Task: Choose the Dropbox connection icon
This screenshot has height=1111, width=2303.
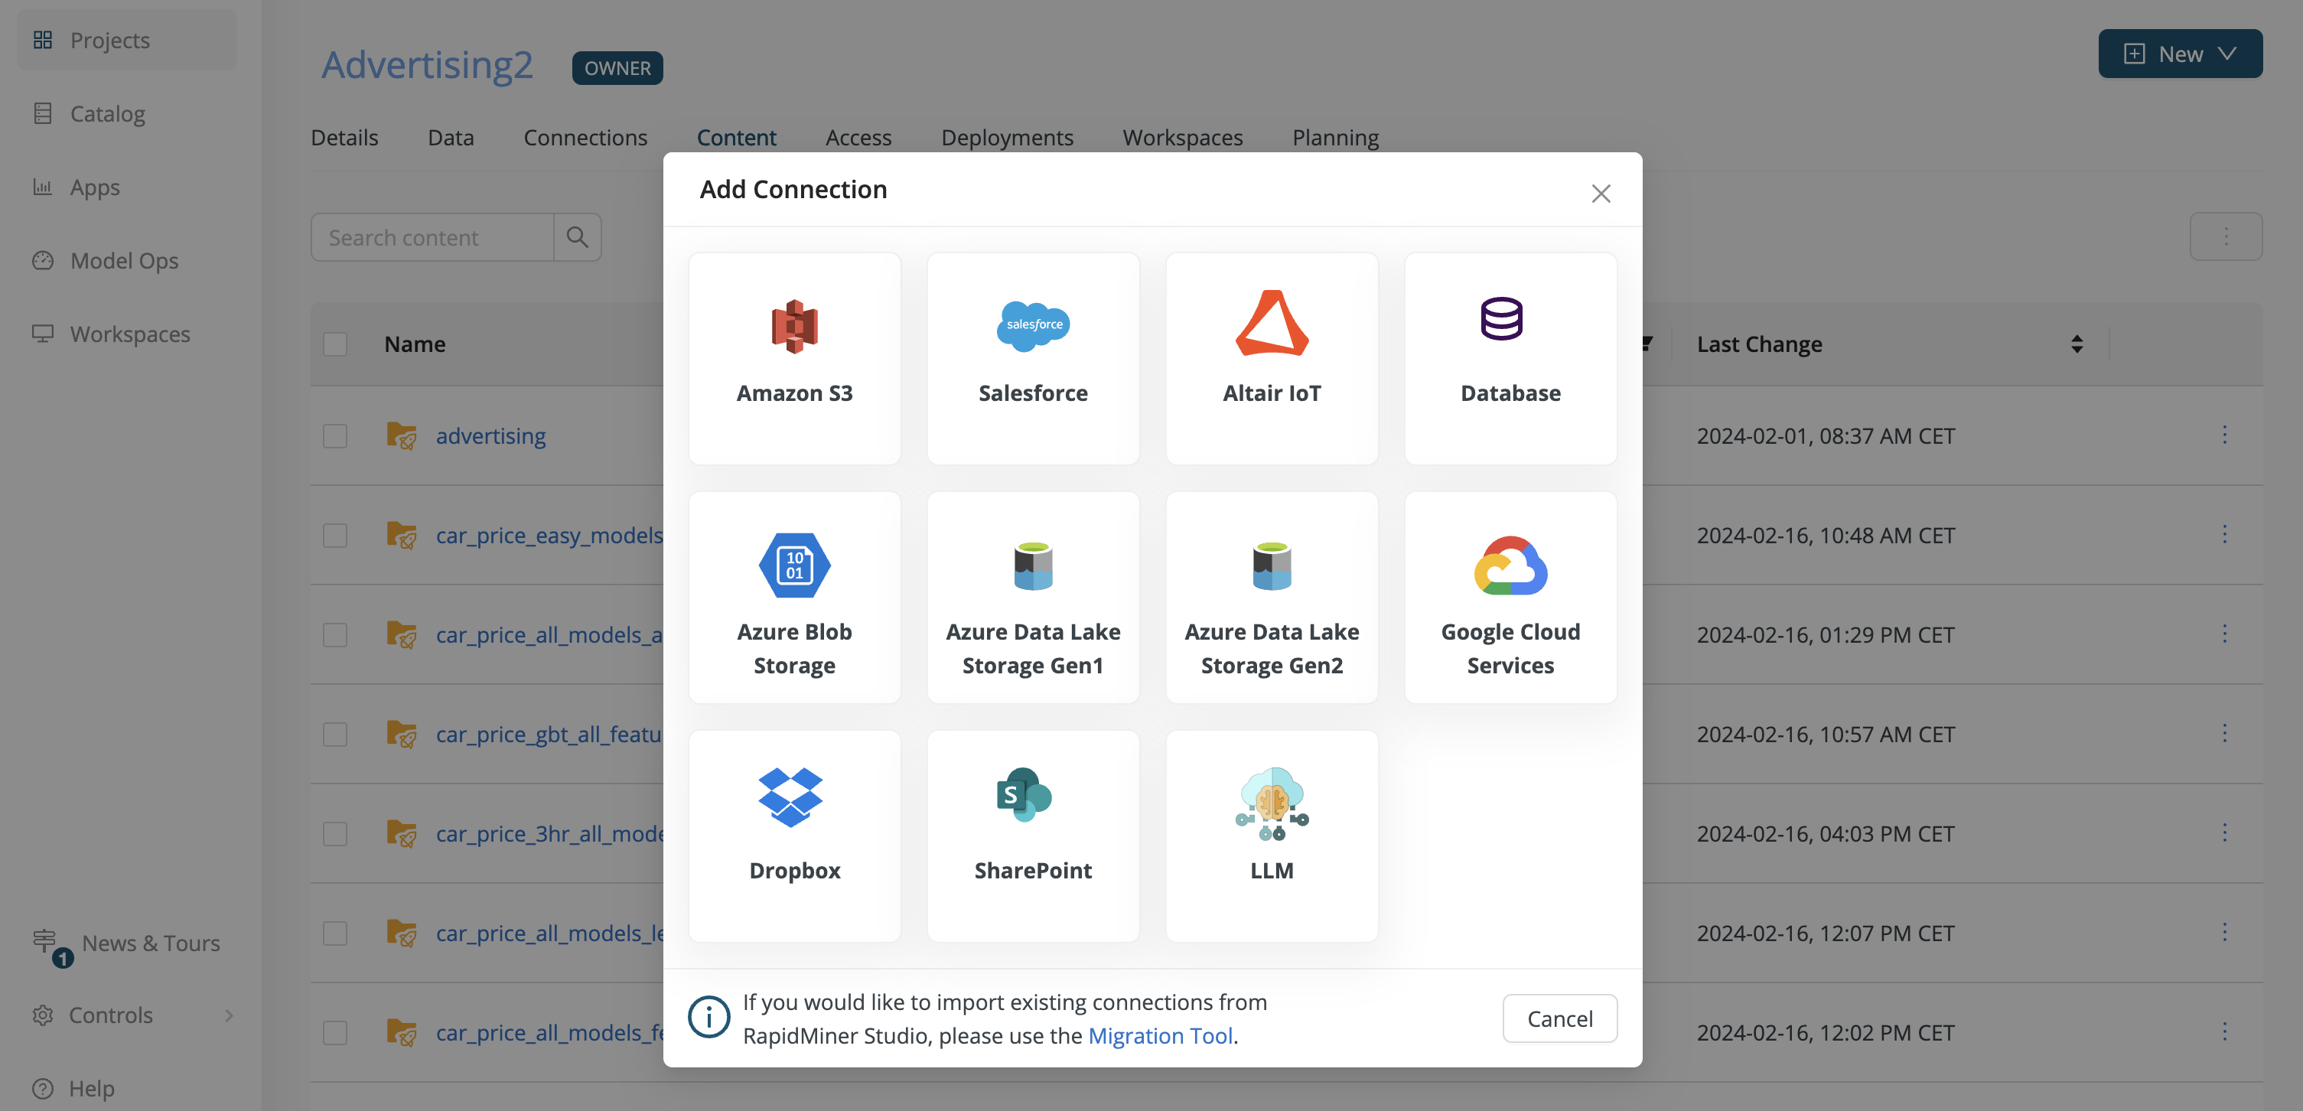Action: [x=790, y=797]
